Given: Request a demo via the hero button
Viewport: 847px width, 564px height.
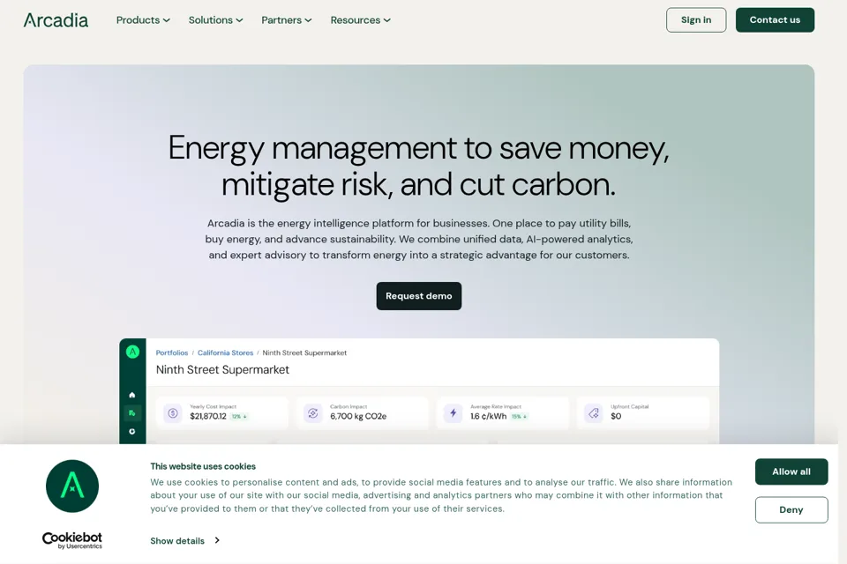Looking at the screenshot, I should coord(418,296).
